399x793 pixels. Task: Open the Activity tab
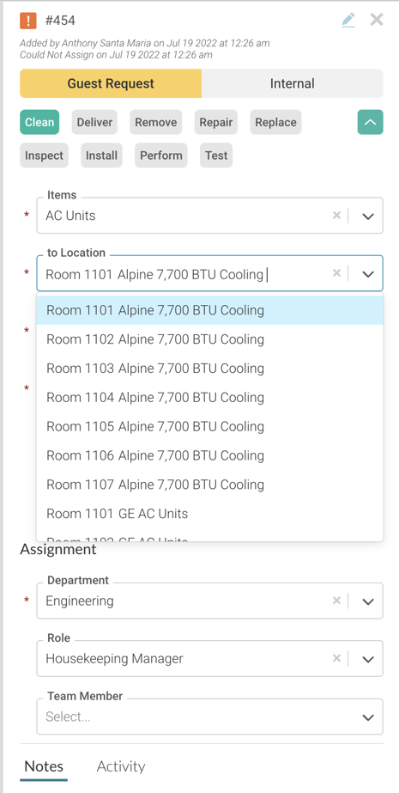point(121,766)
